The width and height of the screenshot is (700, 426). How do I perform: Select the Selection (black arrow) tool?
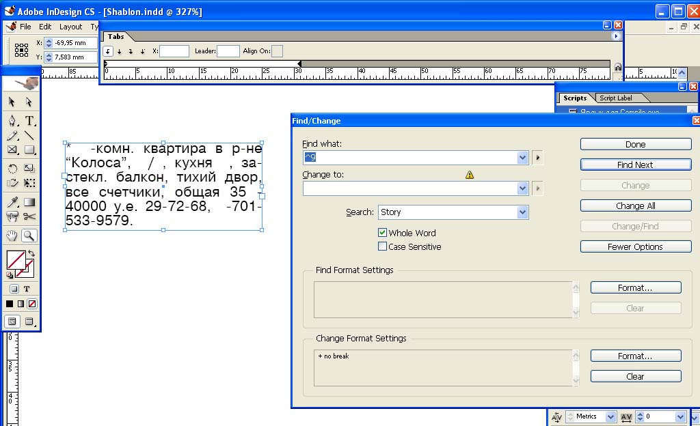(x=12, y=102)
